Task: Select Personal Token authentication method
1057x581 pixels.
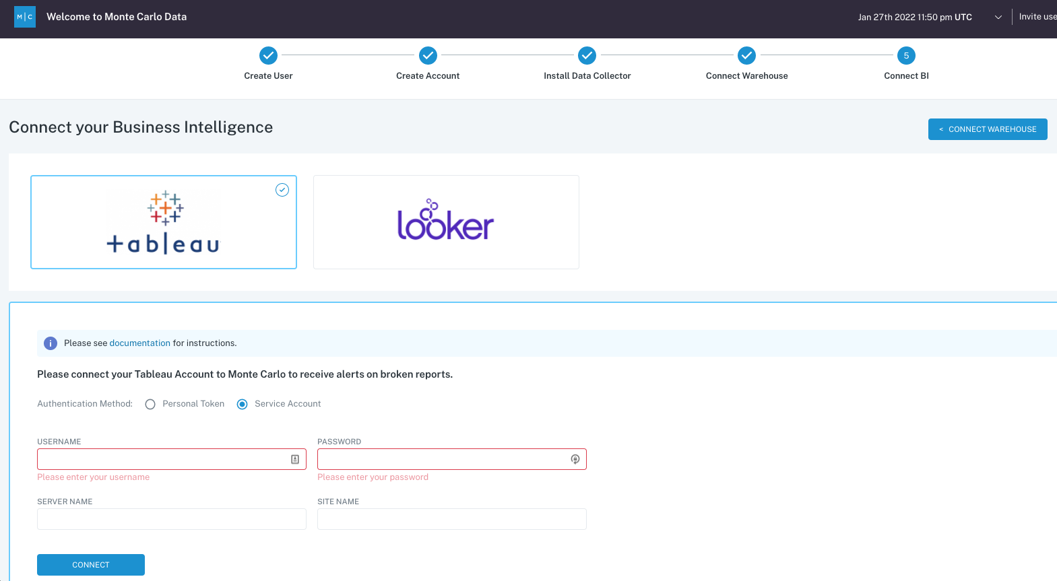Action: tap(150, 404)
